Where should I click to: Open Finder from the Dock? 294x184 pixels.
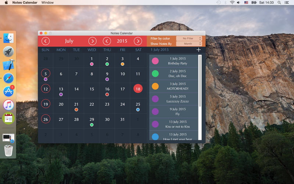coord(8,38)
